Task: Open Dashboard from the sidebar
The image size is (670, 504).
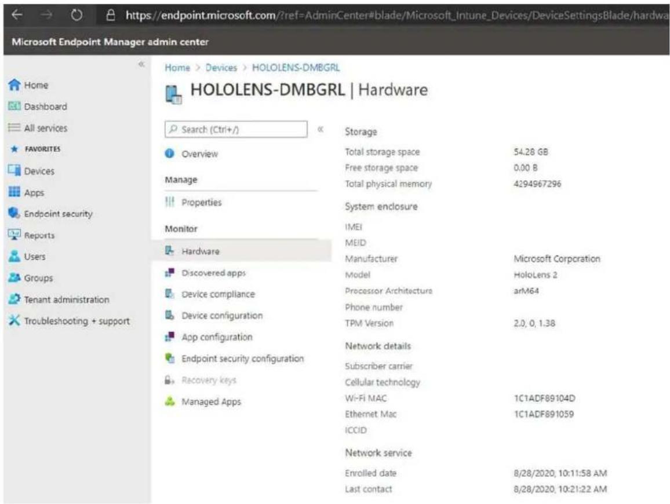Action: point(45,107)
